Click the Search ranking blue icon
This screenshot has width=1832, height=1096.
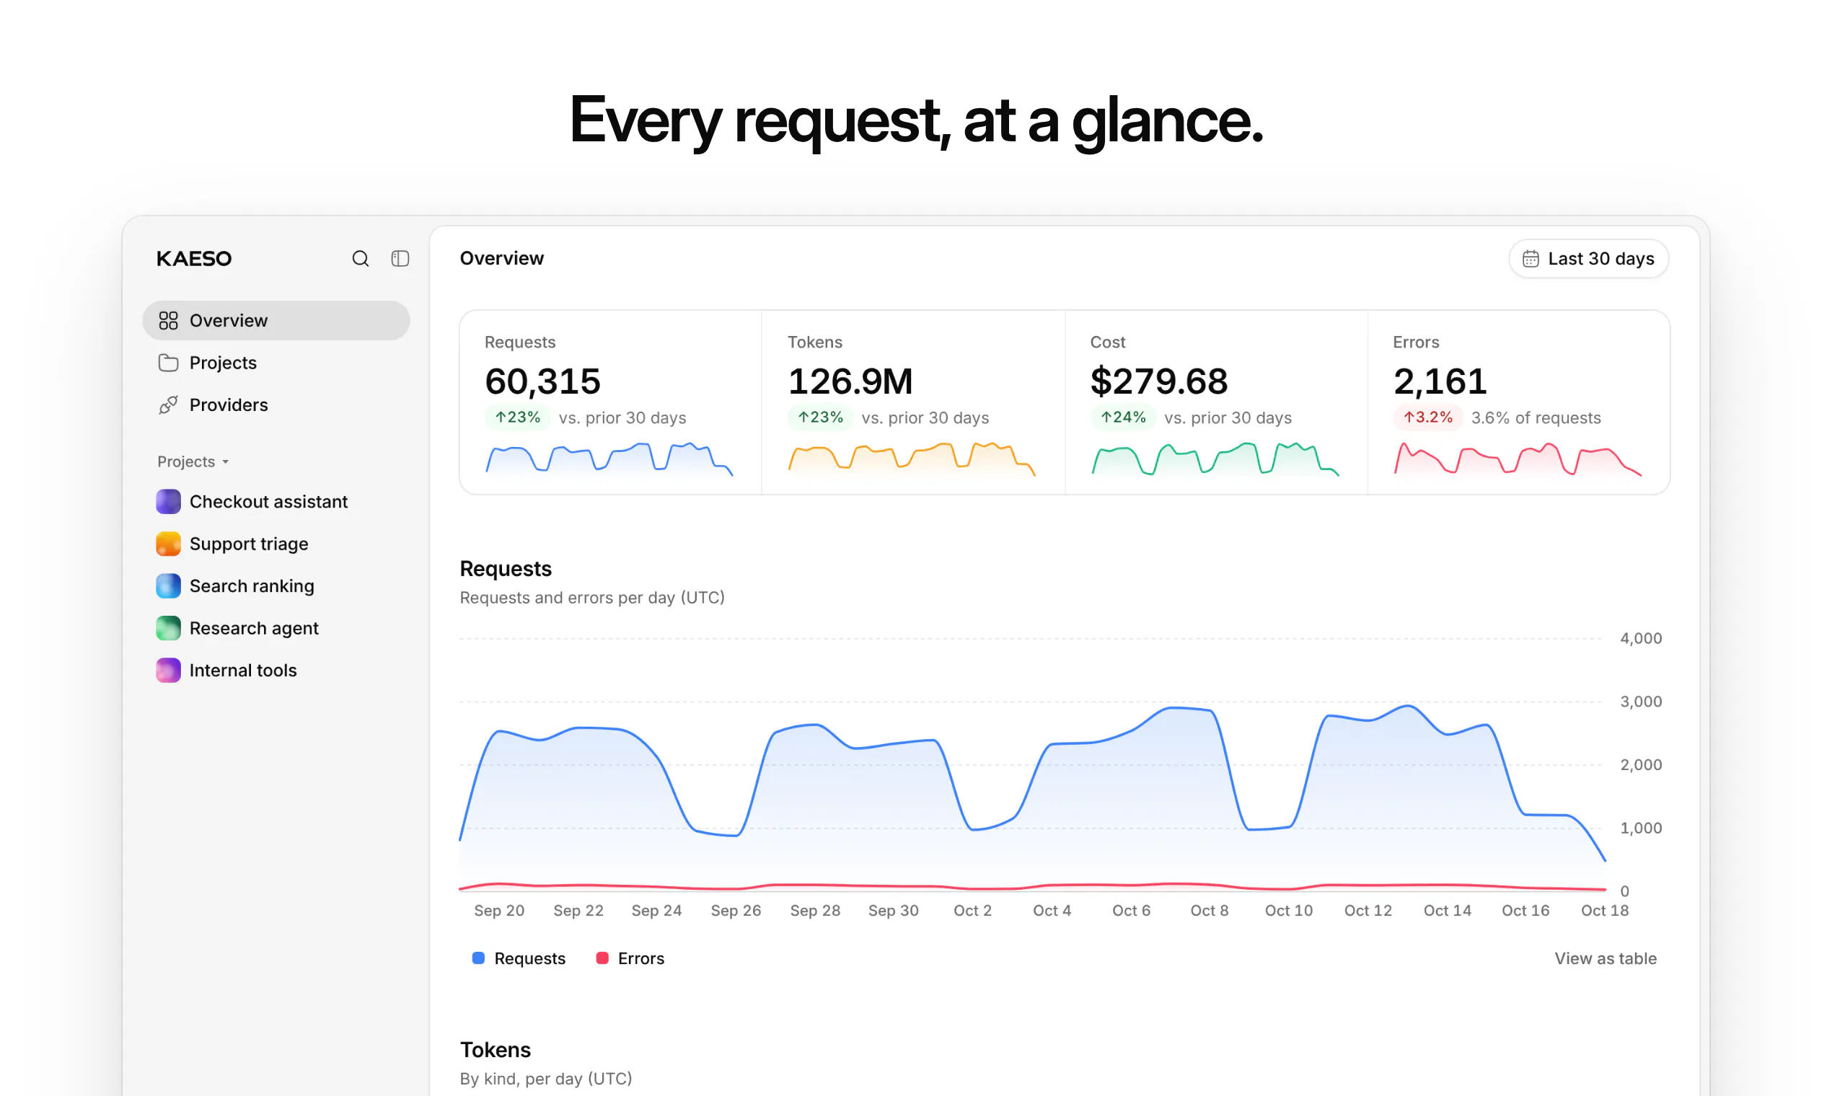tap(169, 585)
